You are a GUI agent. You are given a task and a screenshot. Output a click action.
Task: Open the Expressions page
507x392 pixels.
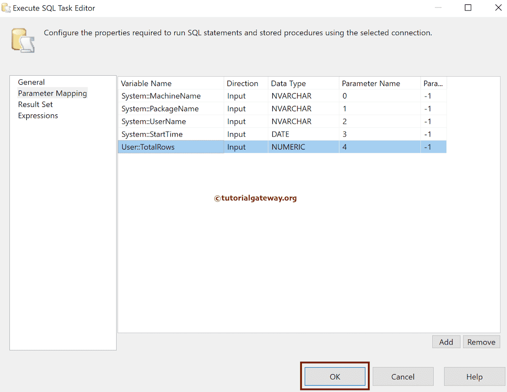[38, 115]
